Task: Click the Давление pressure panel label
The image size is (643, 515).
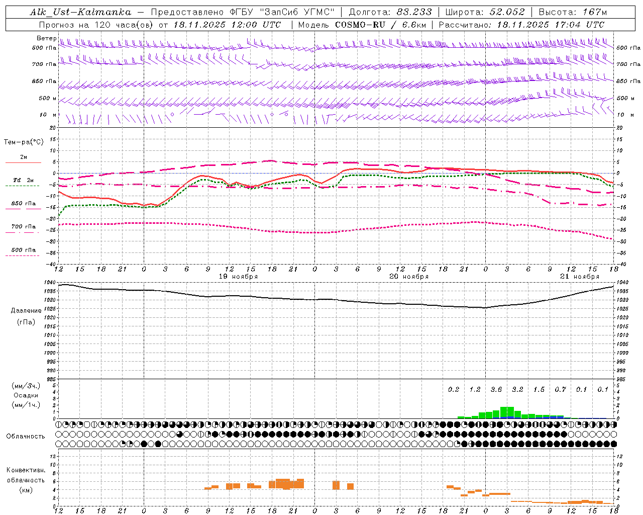Action: coord(26,311)
